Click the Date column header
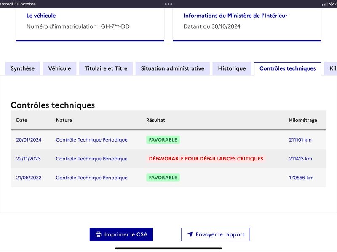337x252 pixels. pos(22,120)
